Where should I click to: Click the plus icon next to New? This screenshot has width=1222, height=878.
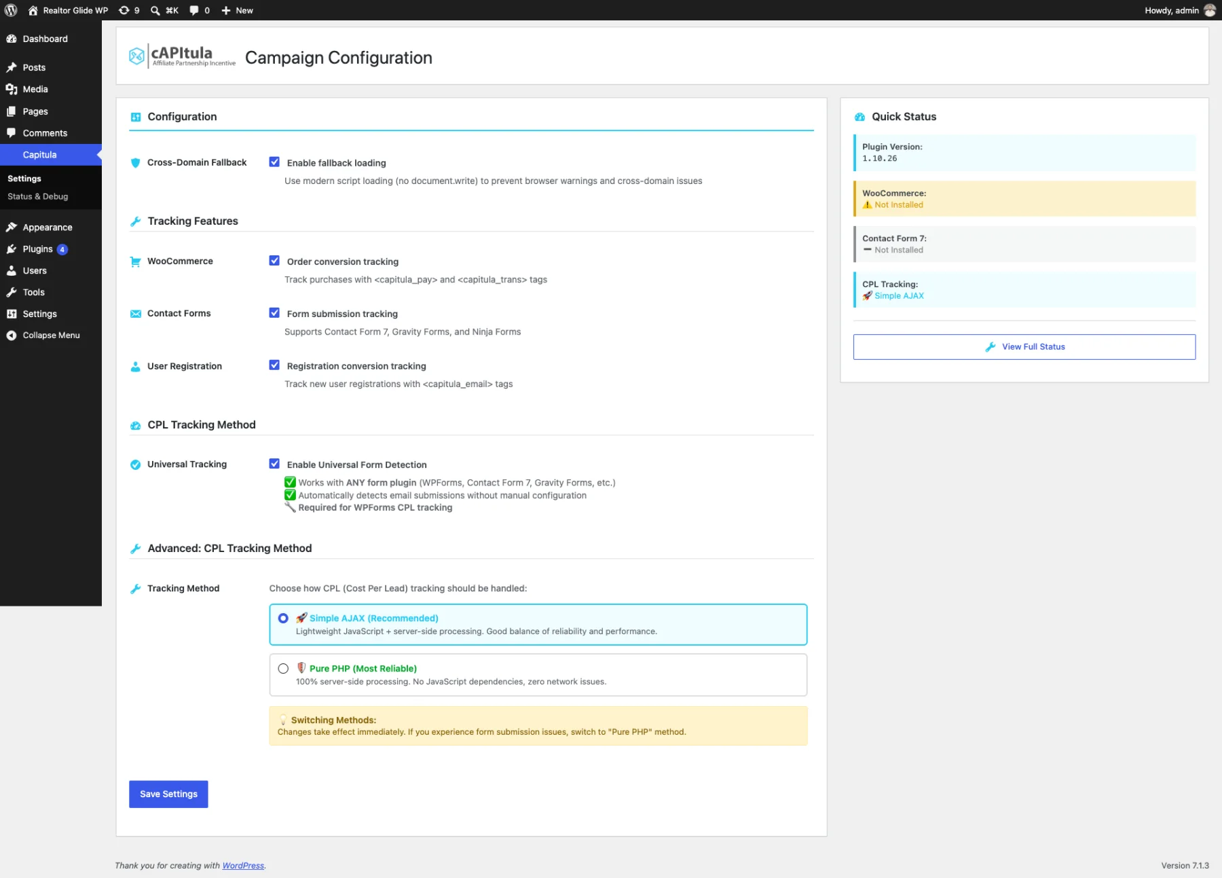(226, 10)
